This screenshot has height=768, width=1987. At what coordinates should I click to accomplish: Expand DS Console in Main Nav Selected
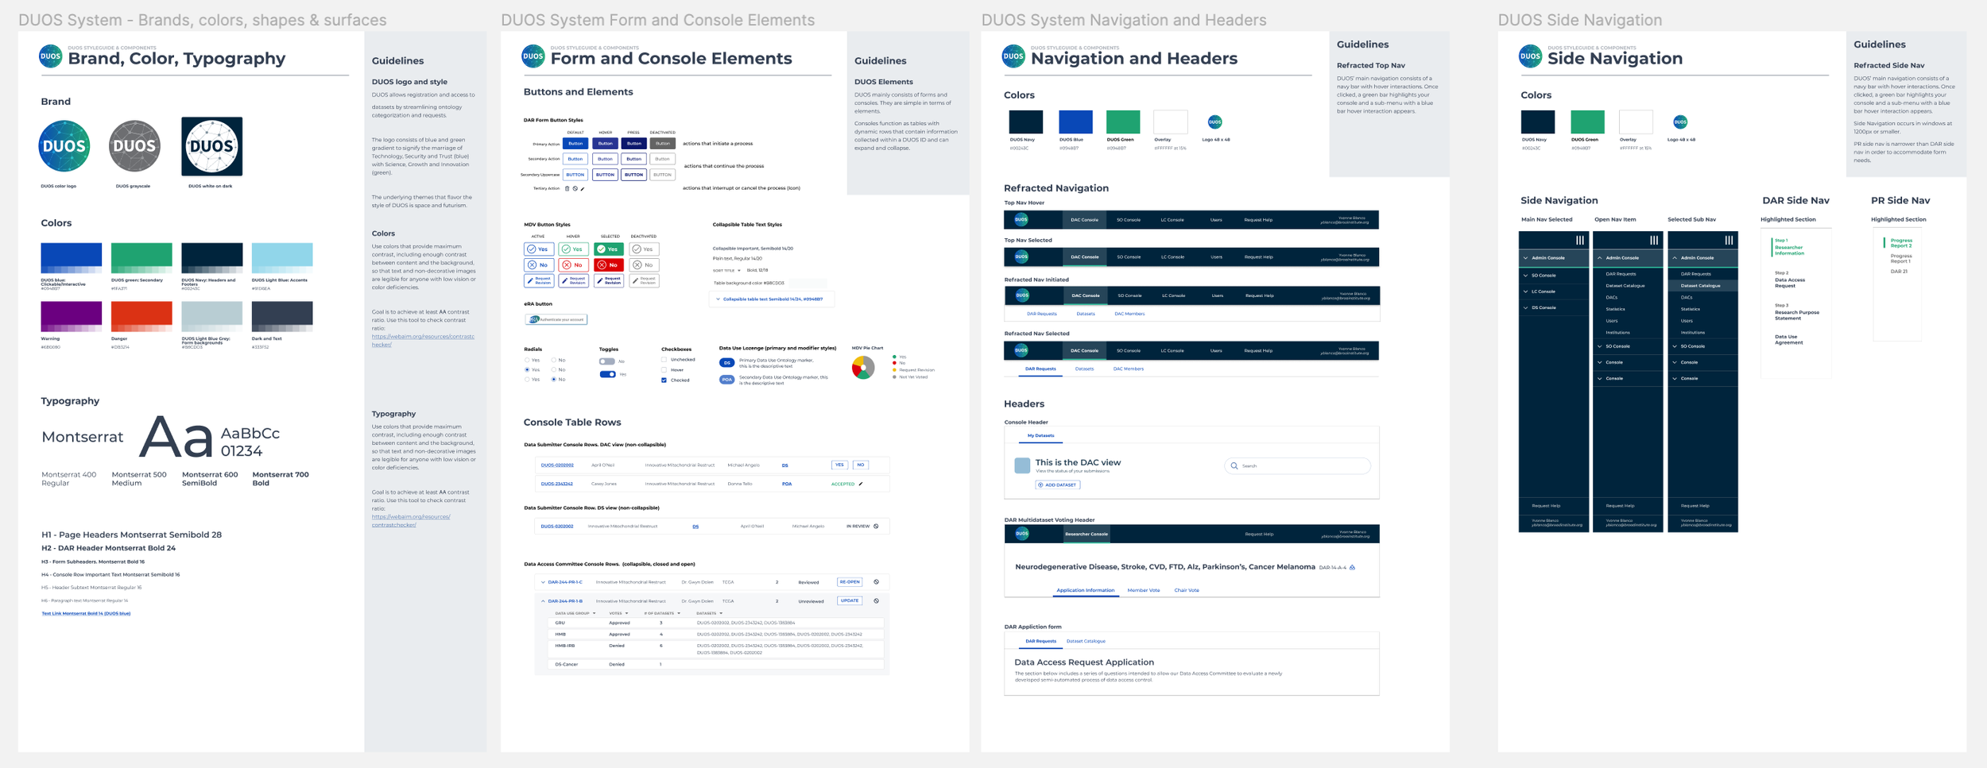pos(1553,307)
